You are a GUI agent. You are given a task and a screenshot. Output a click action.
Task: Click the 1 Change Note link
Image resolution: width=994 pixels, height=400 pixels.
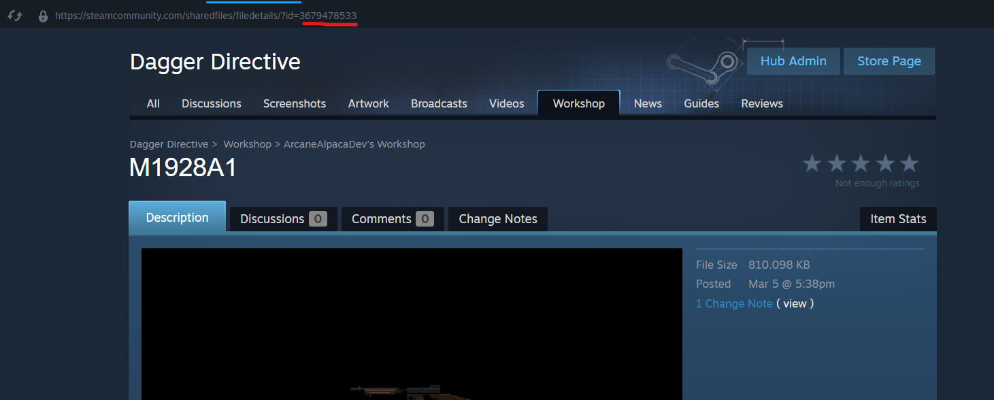coord(734,303)
